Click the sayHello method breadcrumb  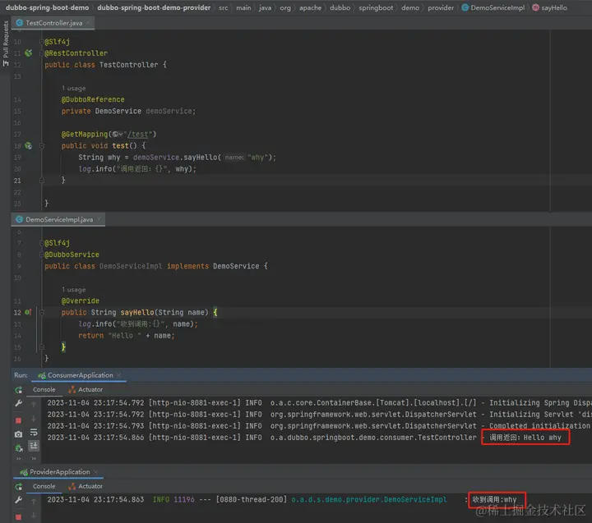coord(550,7)
